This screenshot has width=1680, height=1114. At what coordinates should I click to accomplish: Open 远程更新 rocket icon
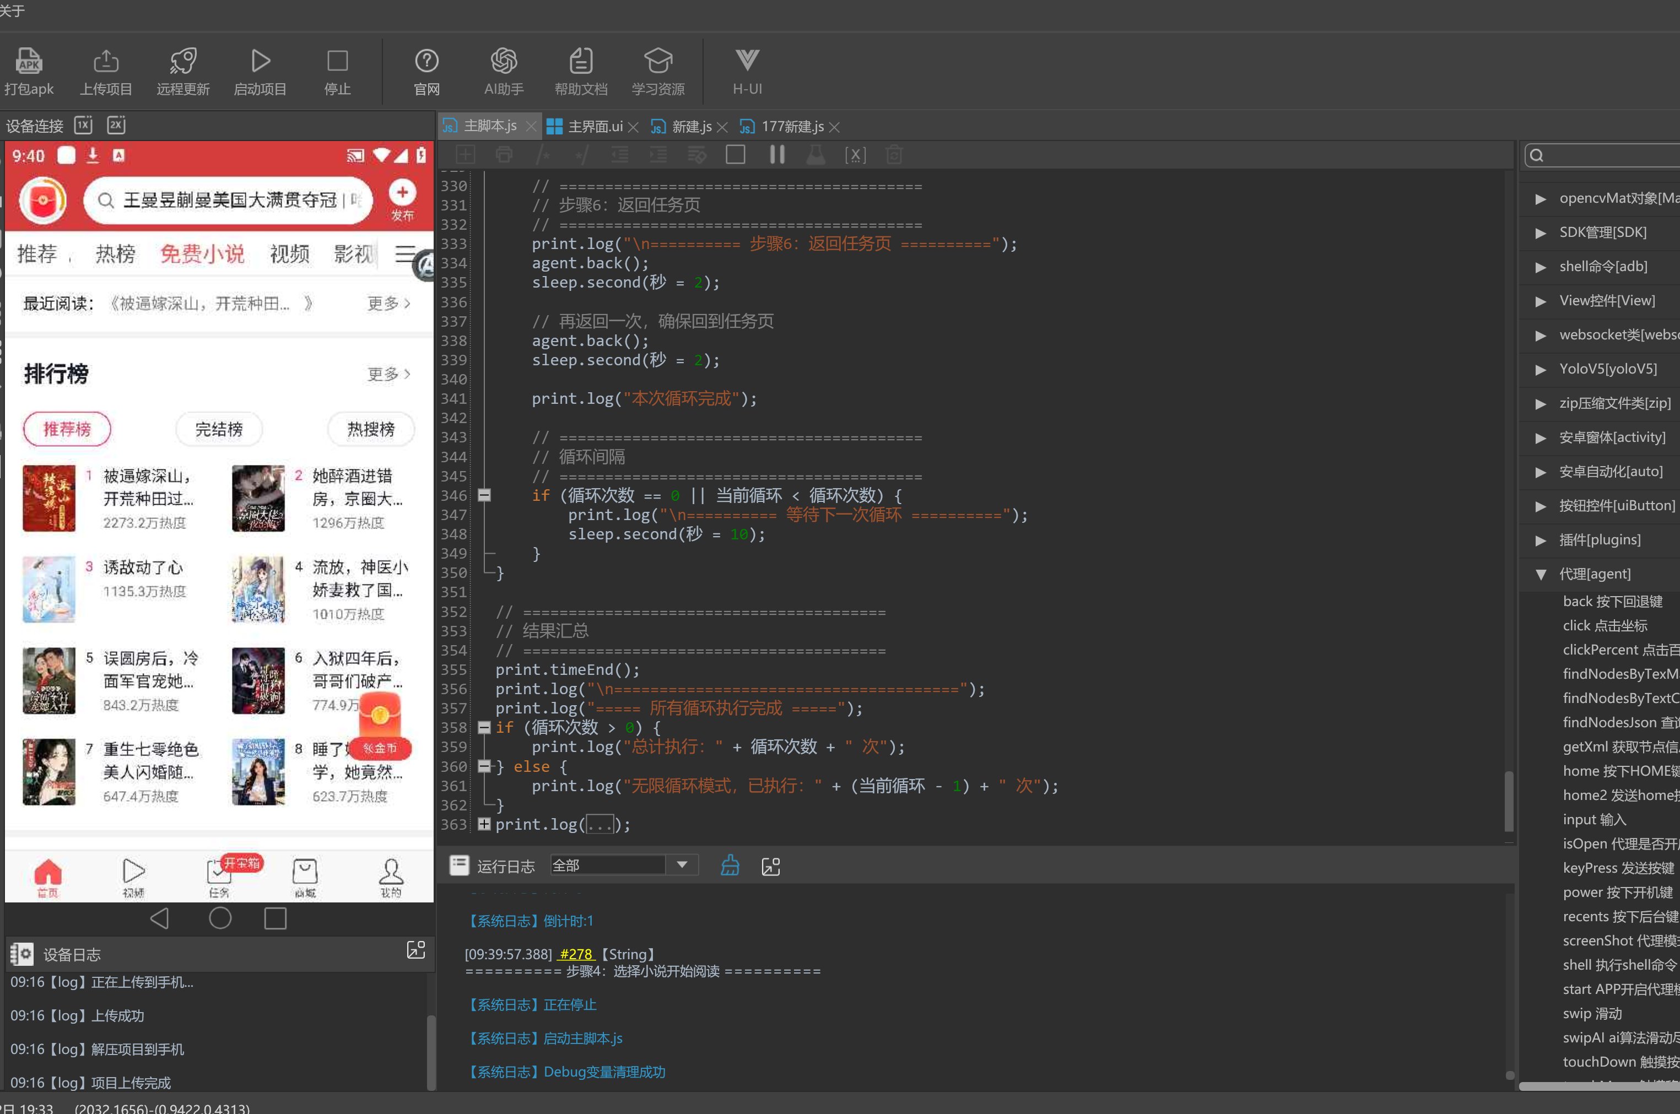point(183,61)
